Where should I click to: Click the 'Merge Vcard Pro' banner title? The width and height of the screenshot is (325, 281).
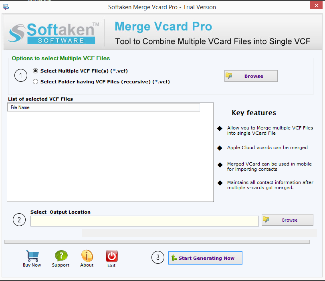point(164,26)
